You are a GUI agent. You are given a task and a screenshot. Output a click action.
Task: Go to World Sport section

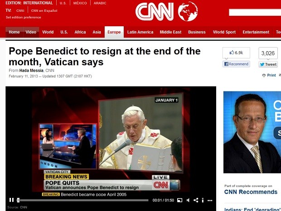point(224,32)
